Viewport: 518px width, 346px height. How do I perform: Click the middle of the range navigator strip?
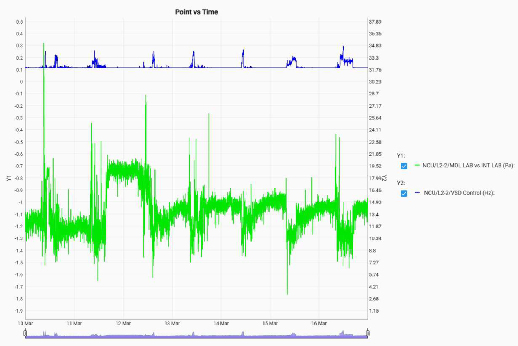coord(196,334)
